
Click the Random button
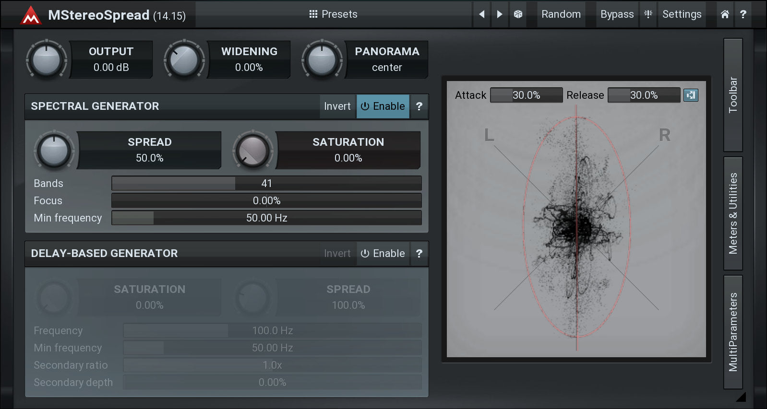561,14
